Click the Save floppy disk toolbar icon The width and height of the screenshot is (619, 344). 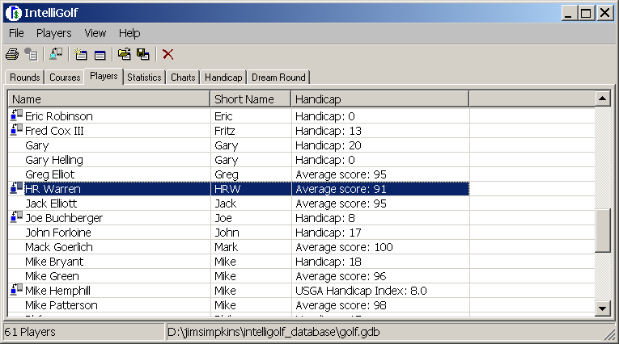143,54
